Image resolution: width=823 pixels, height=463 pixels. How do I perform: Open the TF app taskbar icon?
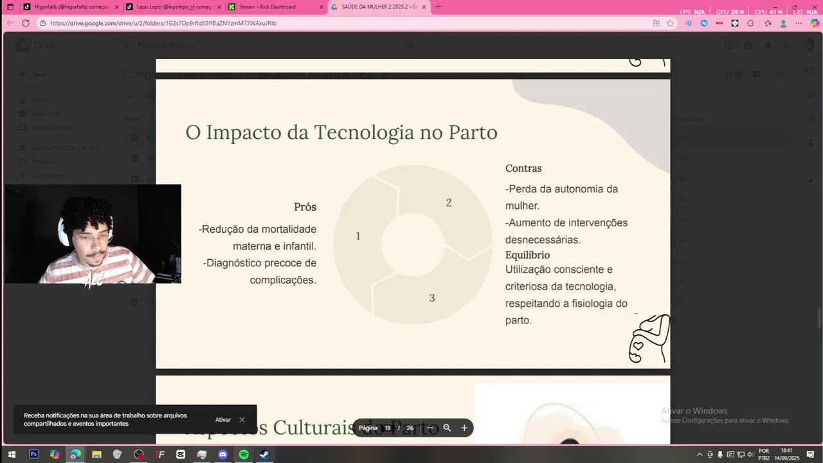tap(160, 455)
